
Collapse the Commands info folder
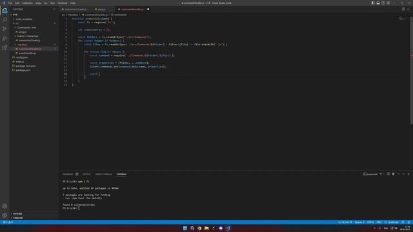coord(26,27)
